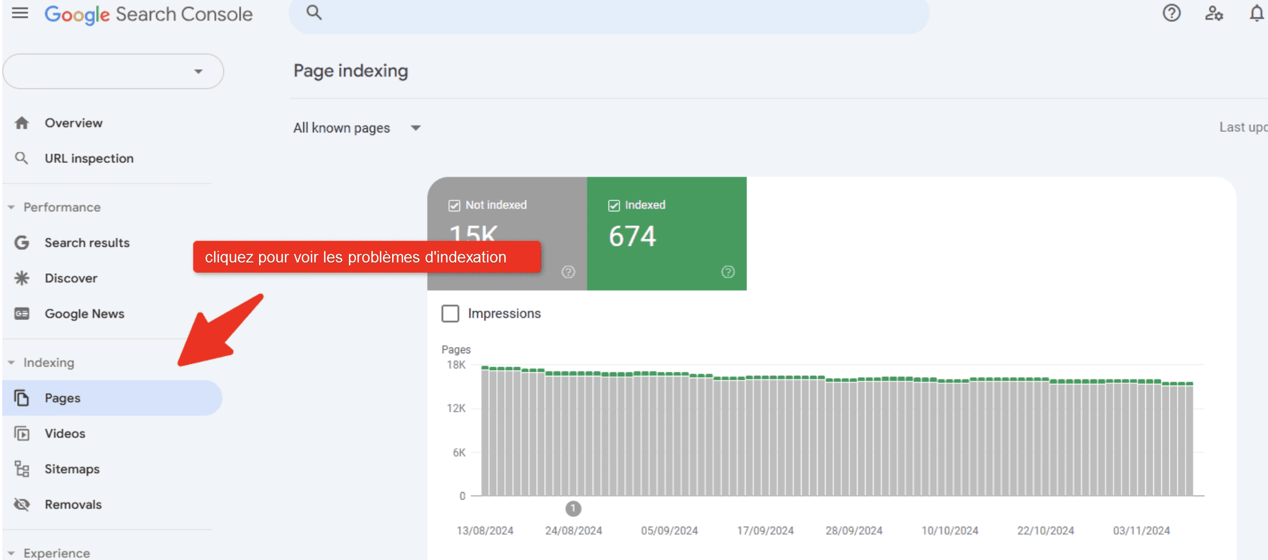Open the property selector dropdown
Image resolution: width=1268 pixels, height=560 pixels.
point(113,71)
